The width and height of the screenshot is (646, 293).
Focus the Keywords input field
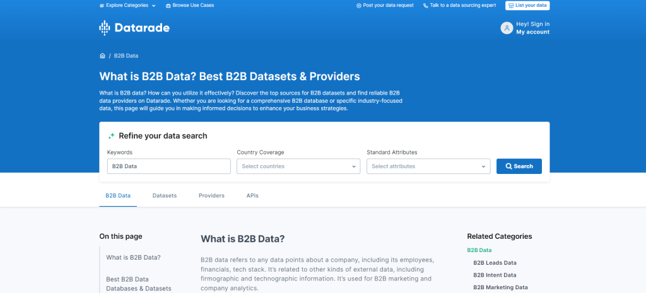pos(169,166)
